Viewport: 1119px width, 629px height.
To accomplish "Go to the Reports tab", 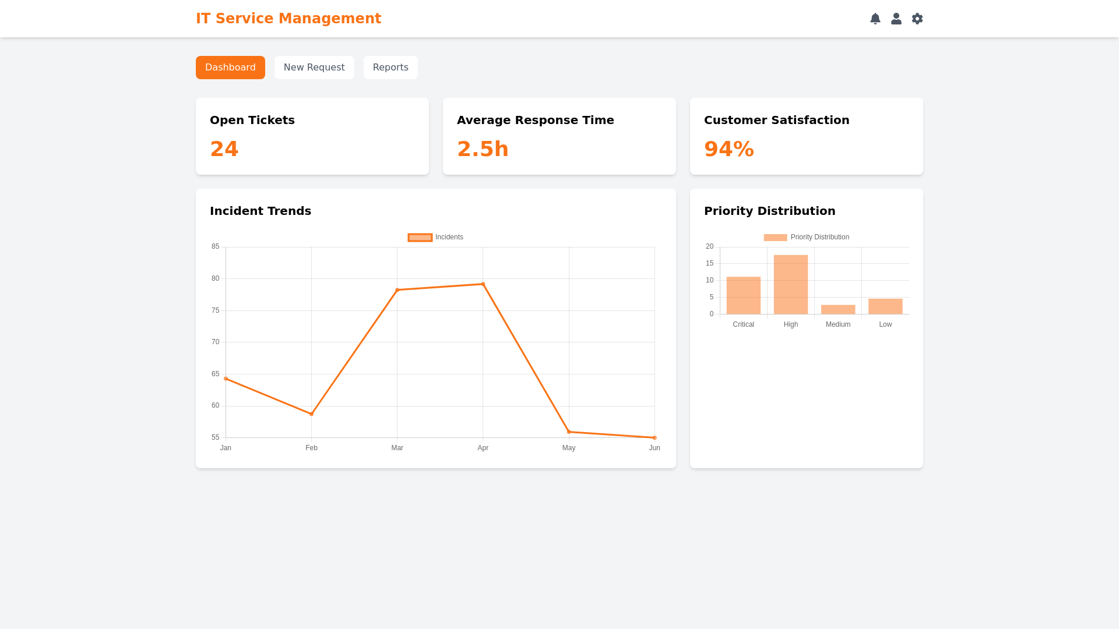I will [390, 68].
